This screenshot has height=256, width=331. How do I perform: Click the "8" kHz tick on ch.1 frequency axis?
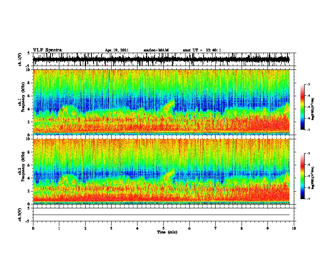(29, 83)
